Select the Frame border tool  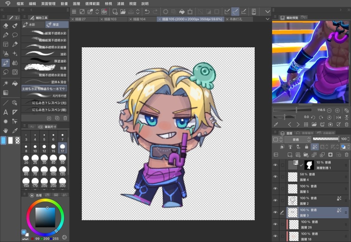tap(5, 44)
